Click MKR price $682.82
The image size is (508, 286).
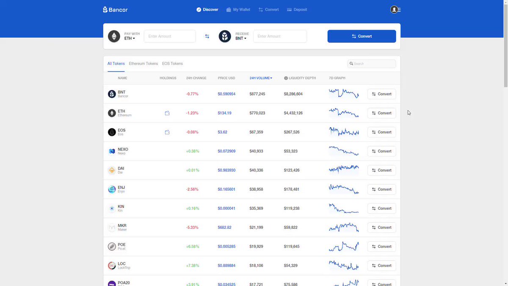[x=224, y=228]
